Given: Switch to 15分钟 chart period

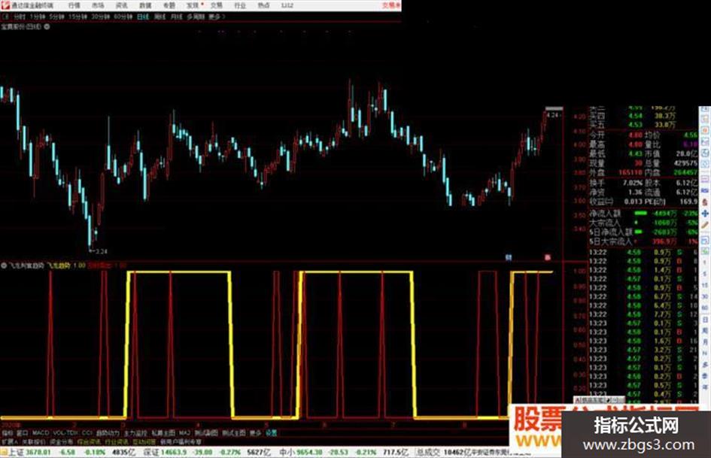Looking at the screenshot, I should point(77,17).
